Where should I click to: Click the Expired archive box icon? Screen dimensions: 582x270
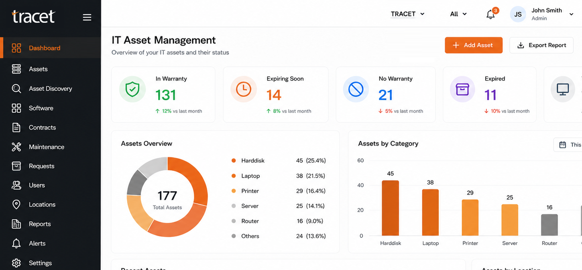[462, 90]
